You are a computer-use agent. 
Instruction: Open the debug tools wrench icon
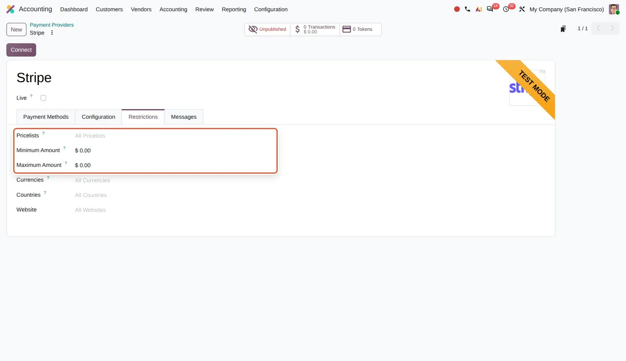click(x=522, y=9)
